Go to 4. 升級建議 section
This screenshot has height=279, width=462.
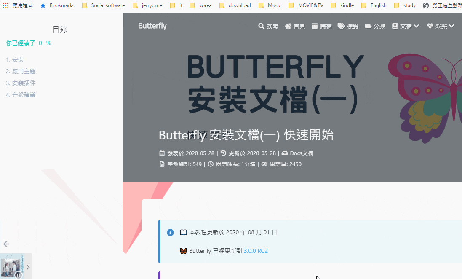point(21,95)
